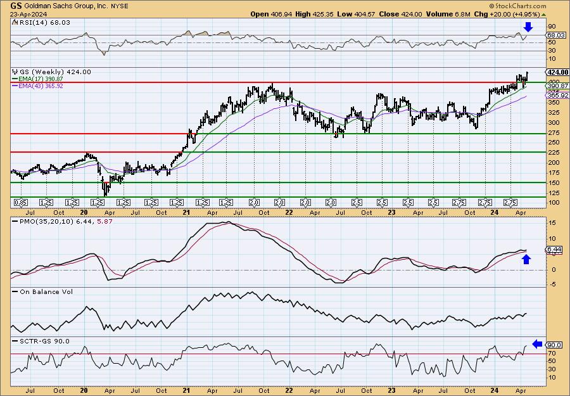Click the green up triangle beside Chg
This screenshot has width=570, height=396.
pyautogui.click(x=544, y=15)
